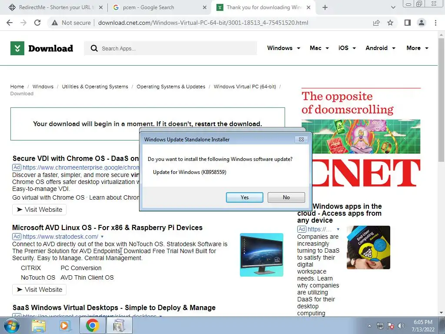Open Operating Systems & Updates breadcrumb

171,87
